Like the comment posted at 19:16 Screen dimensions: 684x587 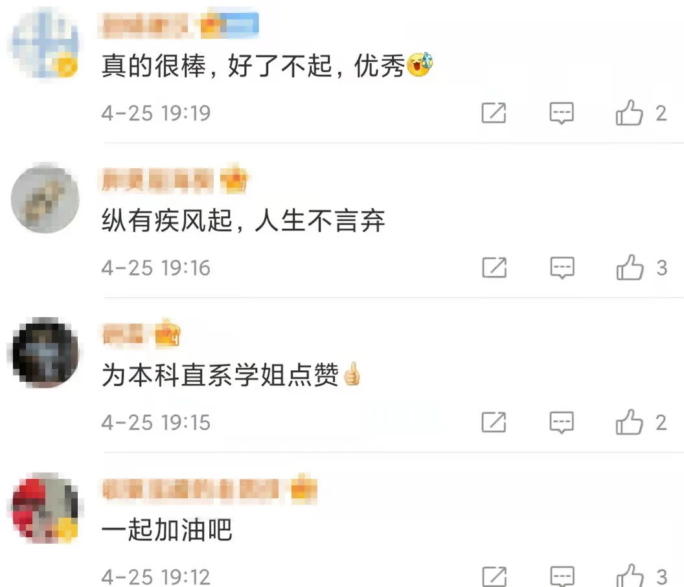(630, 267)
